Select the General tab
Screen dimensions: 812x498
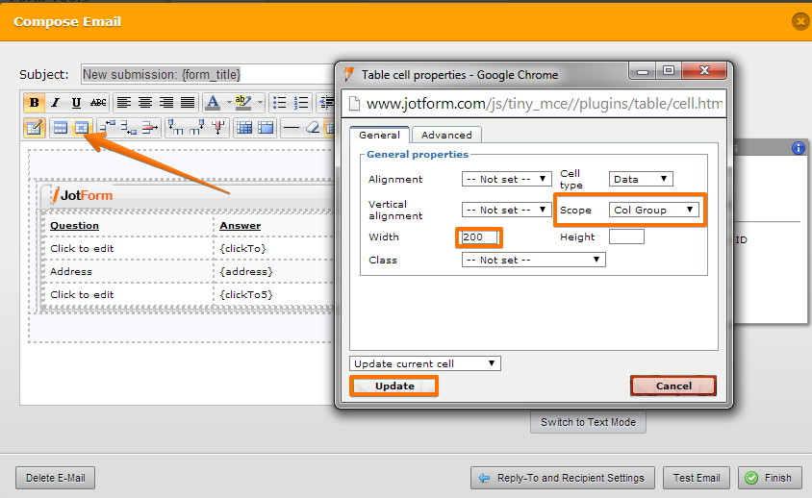pos(379,135)
